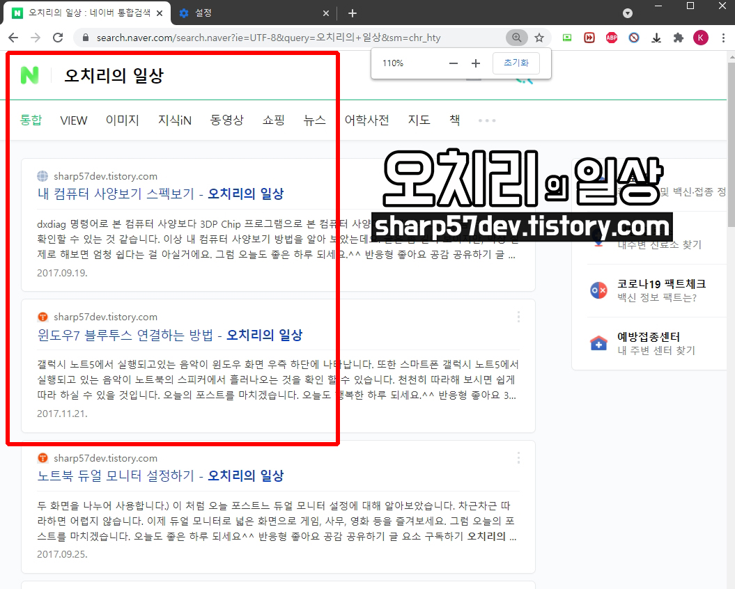Select the 지도 search tab
Image resolution: width=735 pixels, height=589 pixels.
419,120
